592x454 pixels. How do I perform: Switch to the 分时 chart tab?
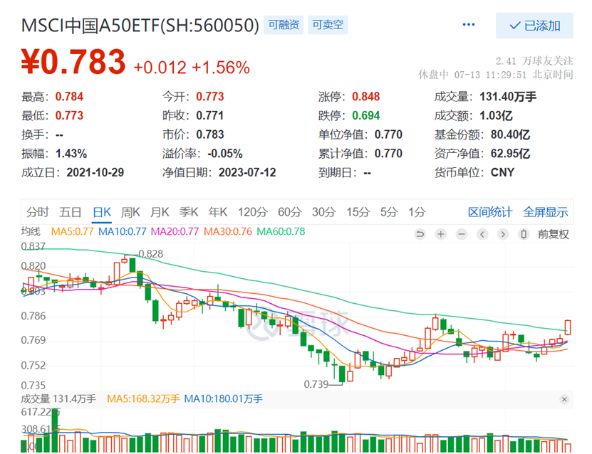(37, 212)
